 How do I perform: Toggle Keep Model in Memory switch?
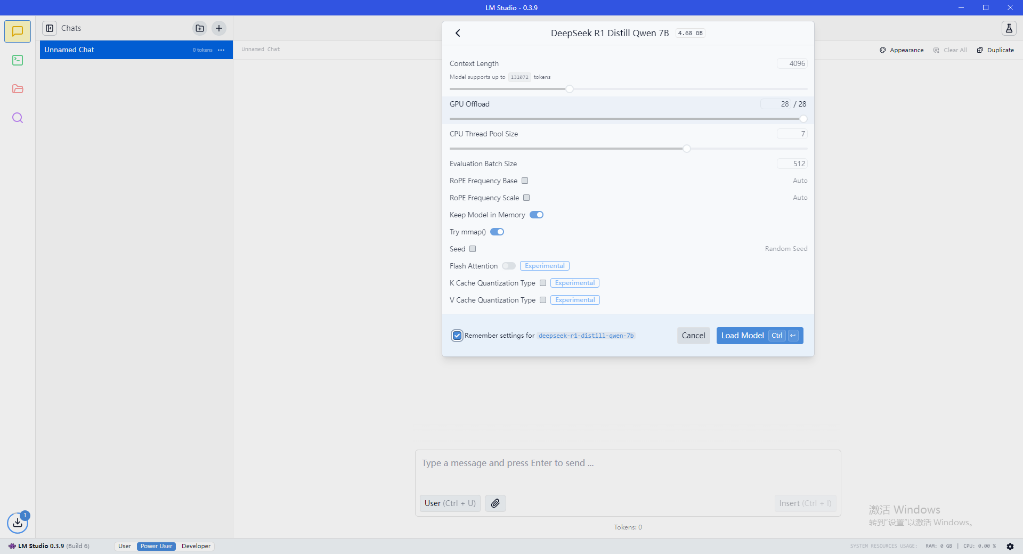coord(537,215)
